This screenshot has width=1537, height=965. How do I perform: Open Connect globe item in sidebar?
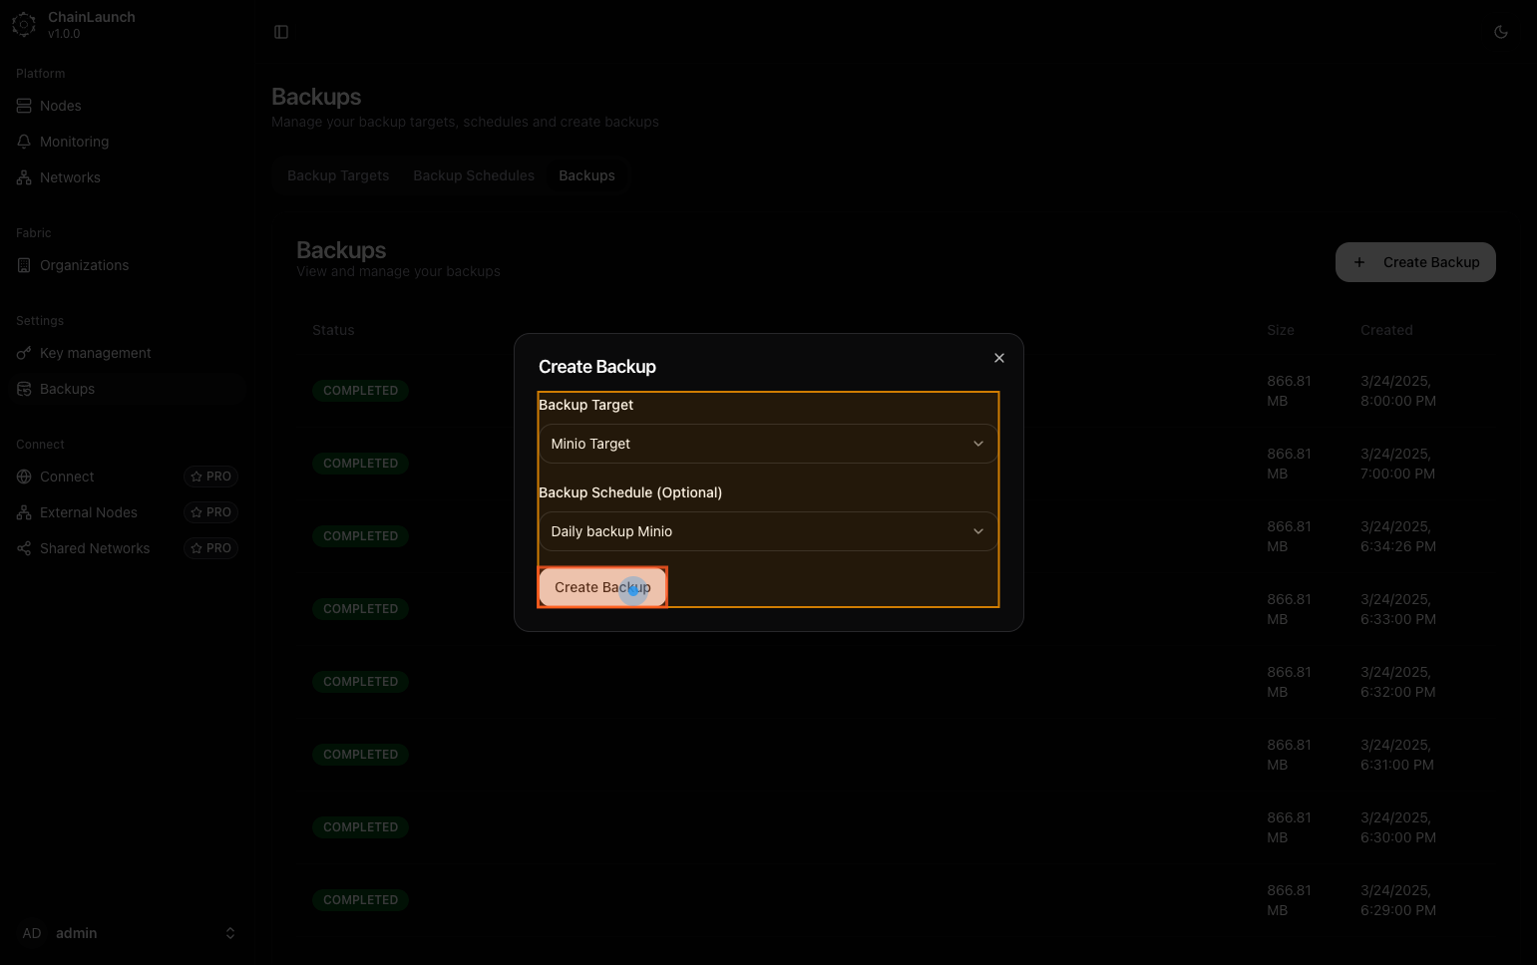point(24,477)
